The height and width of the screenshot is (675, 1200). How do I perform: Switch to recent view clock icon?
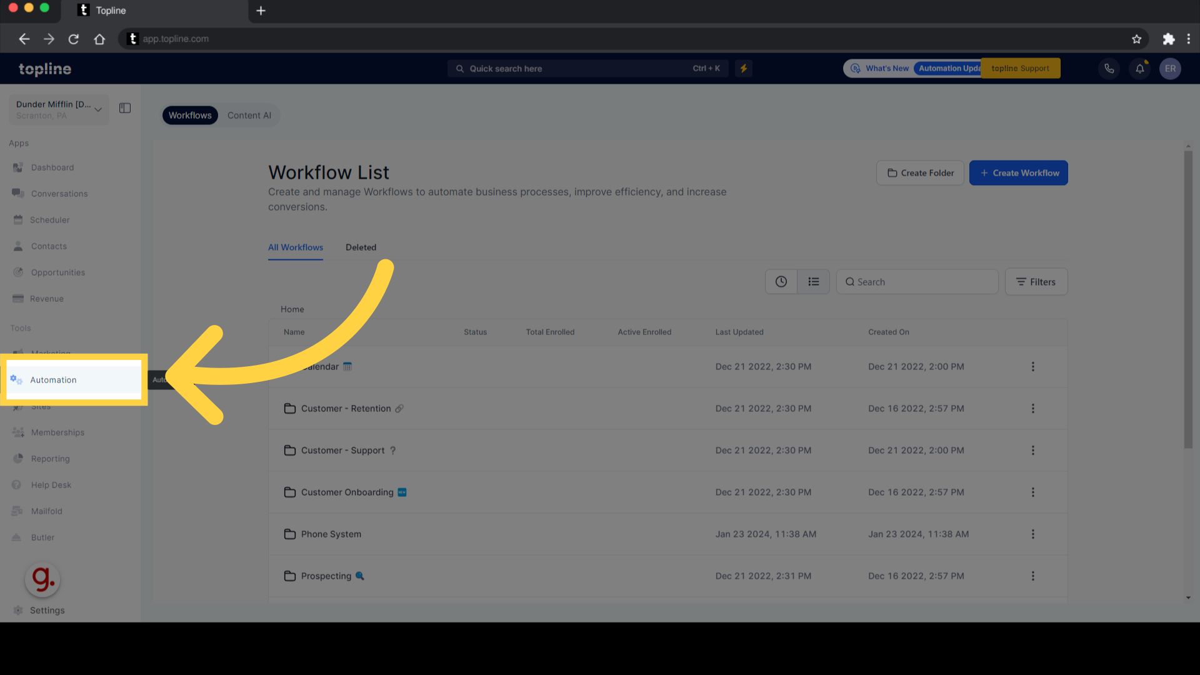pyautogui.click(x=781, y=282)
